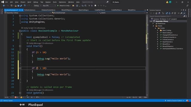Screen dimensions: 191x107
Task: Open the Any CPU platform dropdown
Action: tap(49, 6)
